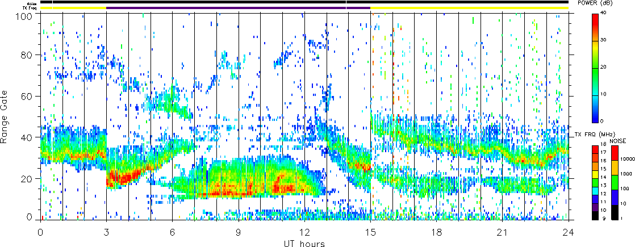Viewport: 635px width, 247px height.
Task: Click the "Range Gate" y-axis title
Action: 4,117
